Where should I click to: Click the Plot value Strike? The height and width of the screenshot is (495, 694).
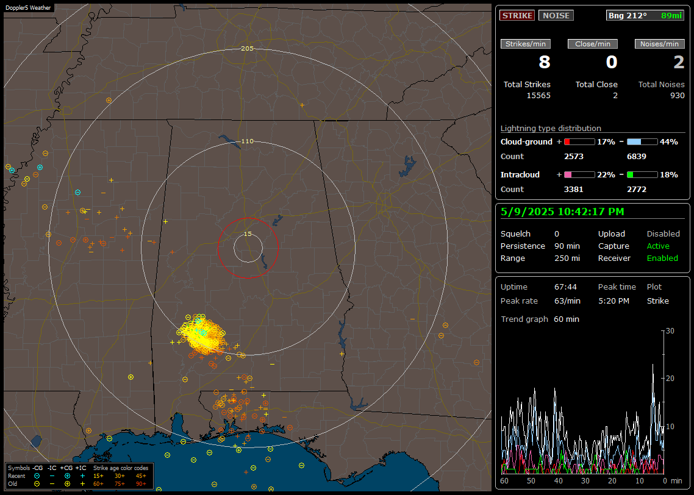657,301
